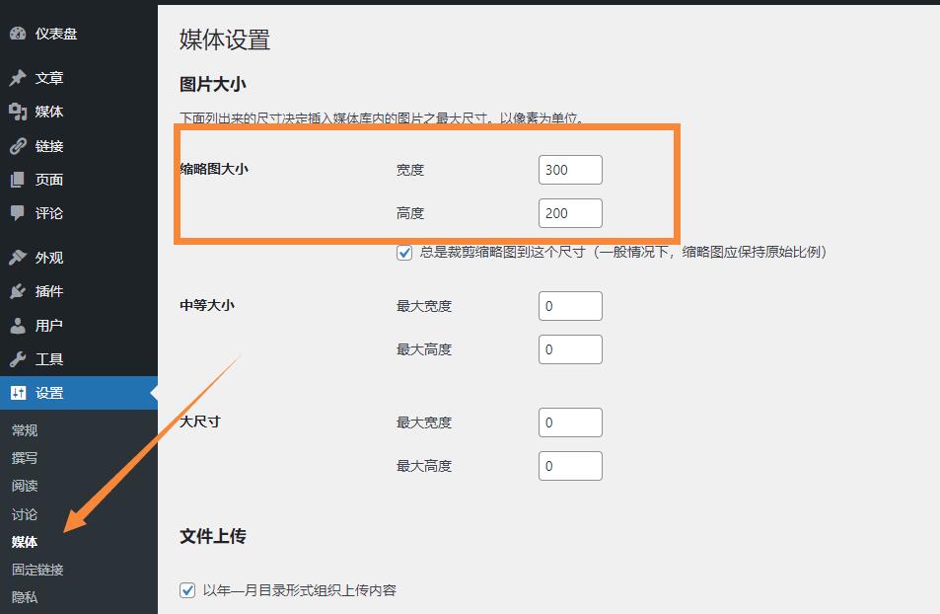Go to the 固定链接 settings page
940x614 pixels.
pos(37,570)
